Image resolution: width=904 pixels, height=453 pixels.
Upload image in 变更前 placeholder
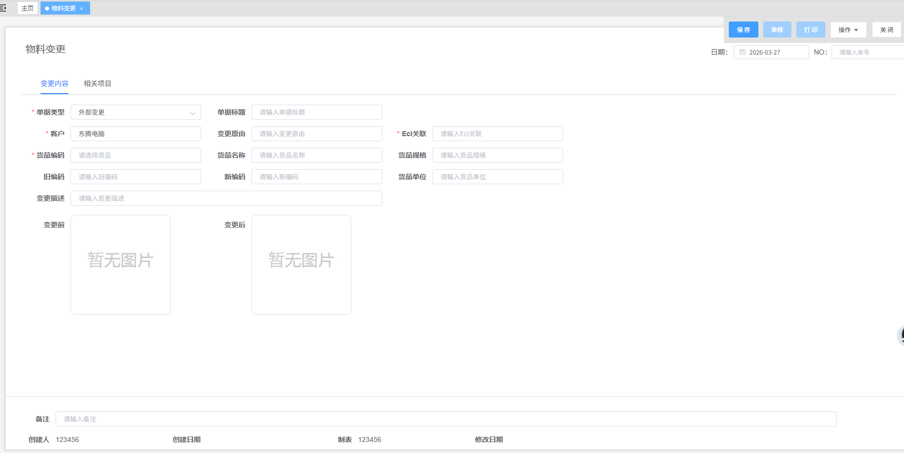coord(121,265)
